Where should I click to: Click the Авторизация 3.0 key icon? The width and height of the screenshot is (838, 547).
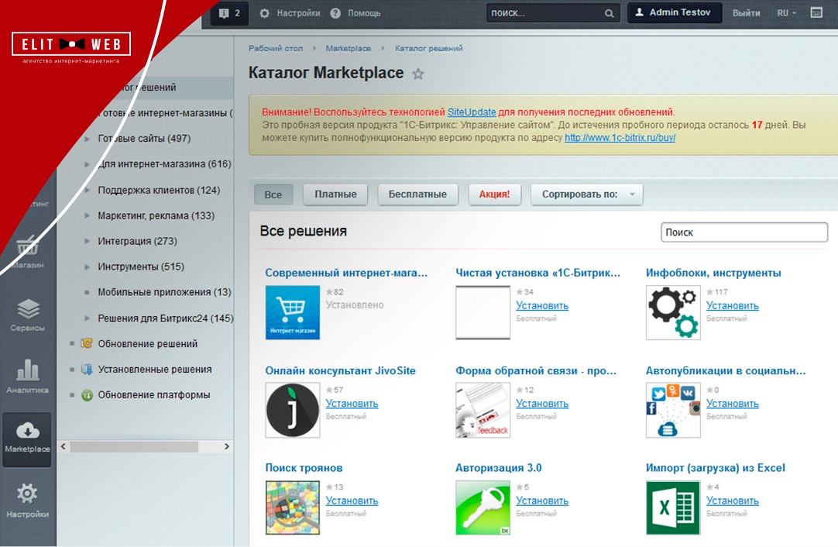483,507
